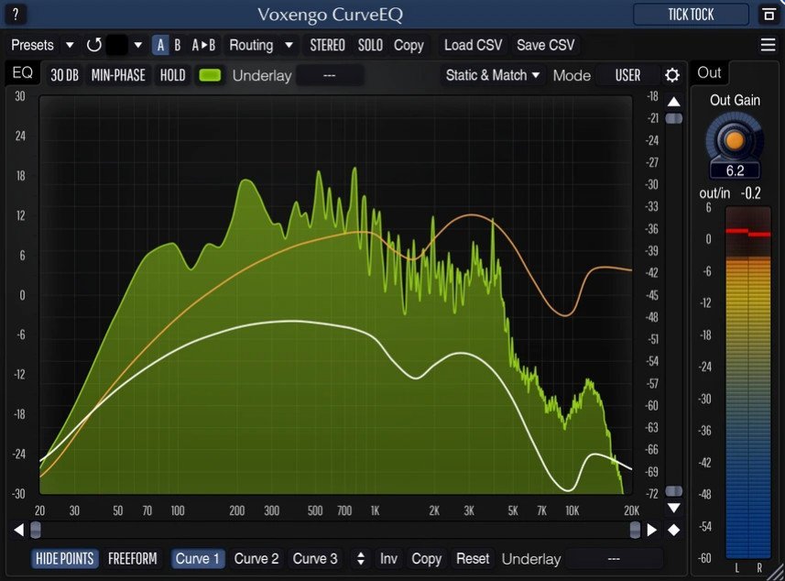Open the Presets dropdown
Viewport: 785px width, 581px height.
[42, 45]
